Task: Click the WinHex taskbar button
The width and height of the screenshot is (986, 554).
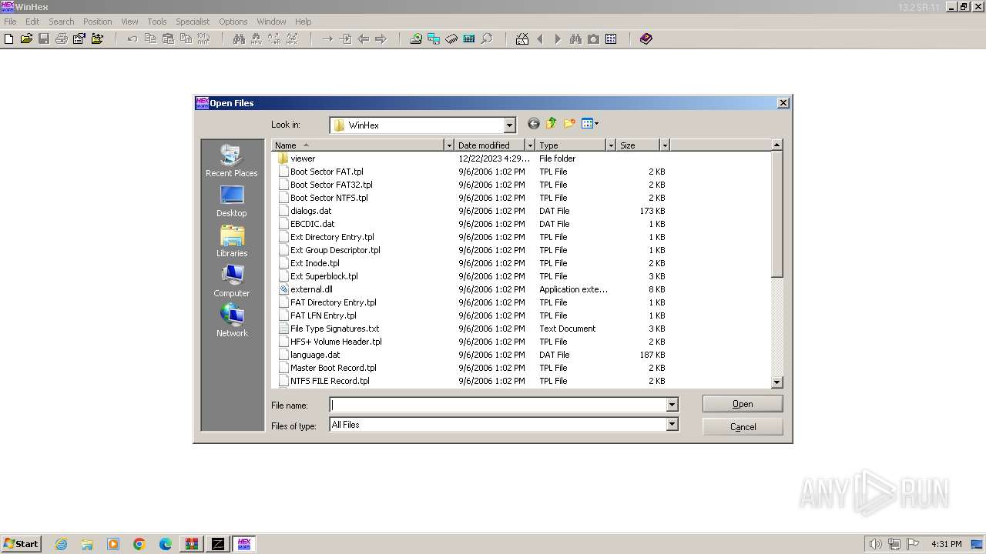Action: pos(244,544)
